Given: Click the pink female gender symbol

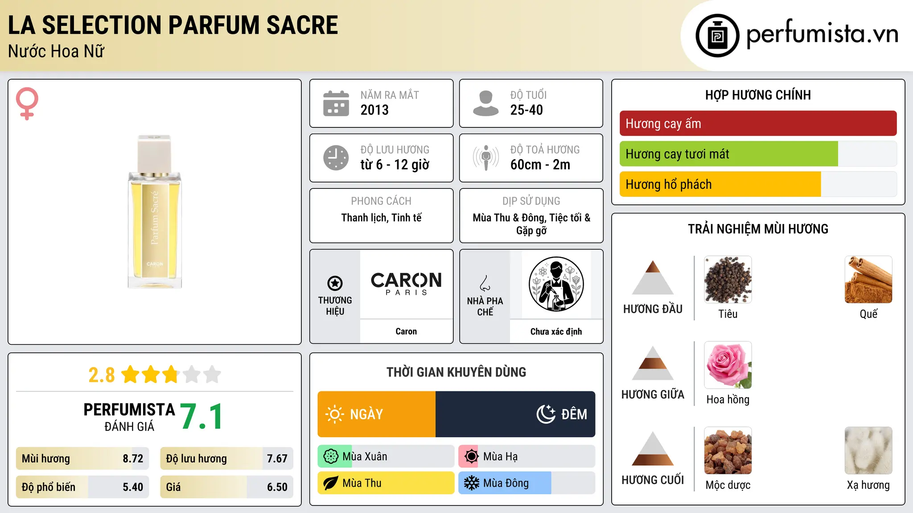Looking at the screenshot, I should [27, 103].
